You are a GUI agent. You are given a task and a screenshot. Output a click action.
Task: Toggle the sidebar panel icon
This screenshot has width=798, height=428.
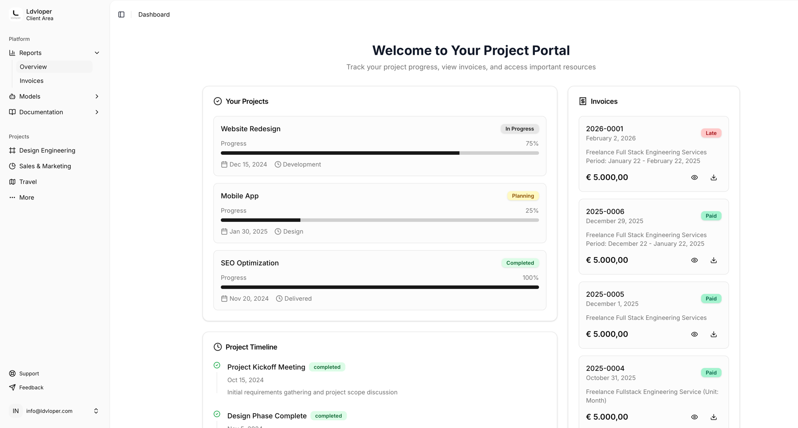[x=121, y=14]
